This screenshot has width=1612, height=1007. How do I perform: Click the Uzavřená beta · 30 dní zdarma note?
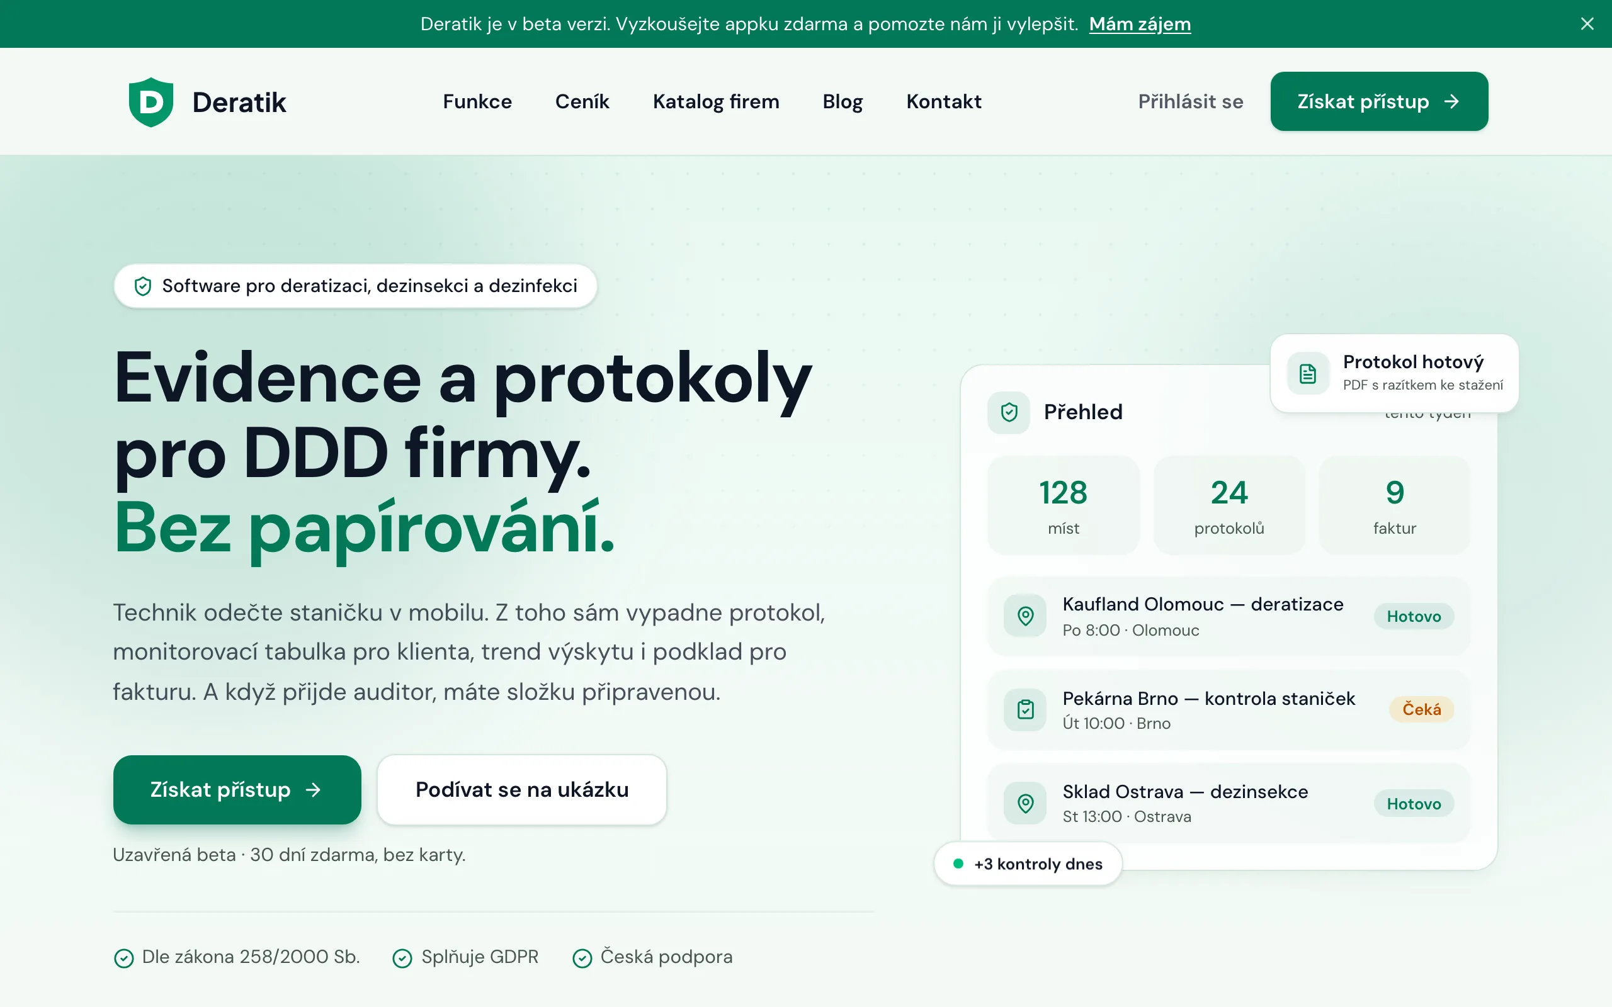pyautogui.click(x=289, y=855)
